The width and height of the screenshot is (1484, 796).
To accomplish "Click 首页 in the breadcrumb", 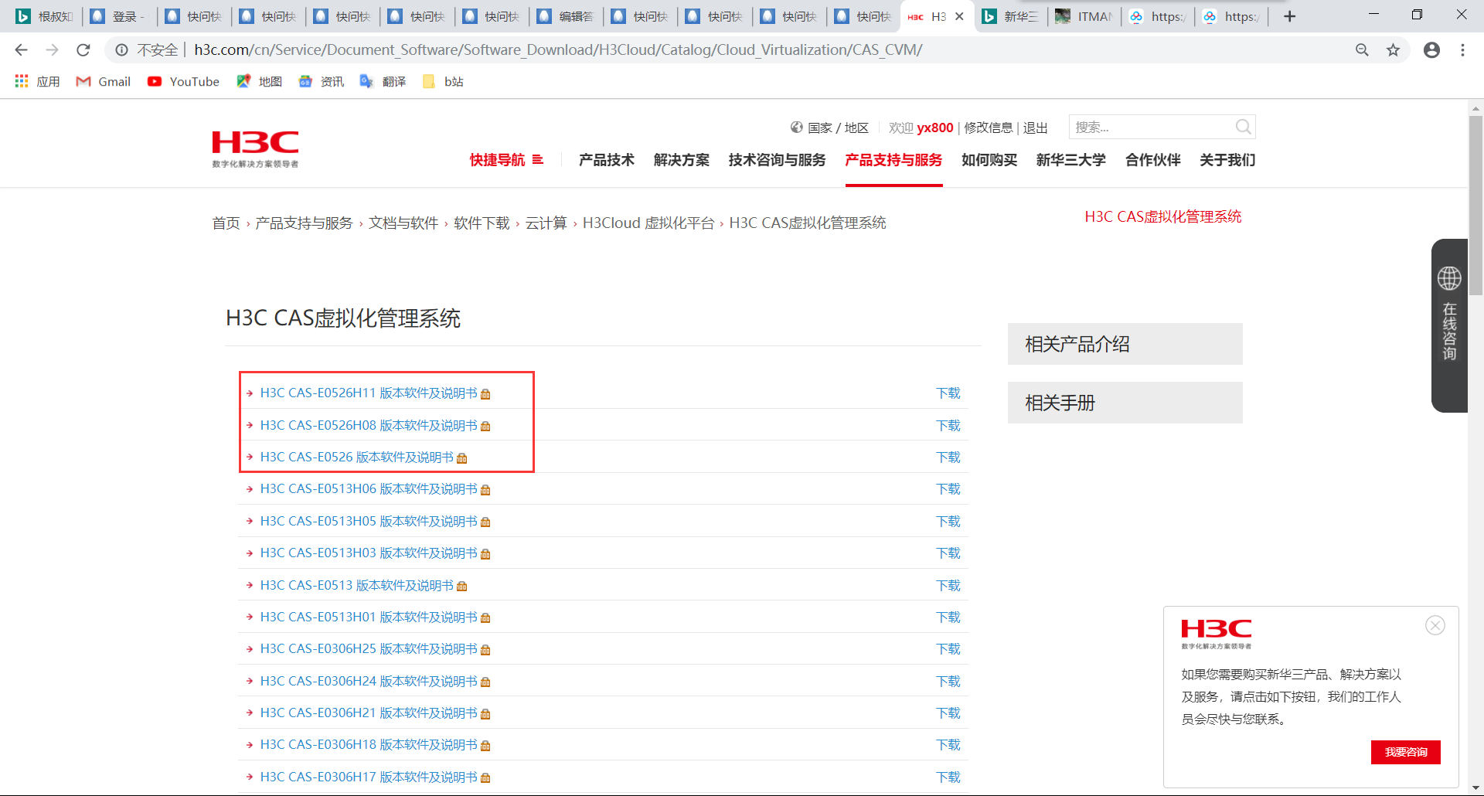I will click(226, 223).
